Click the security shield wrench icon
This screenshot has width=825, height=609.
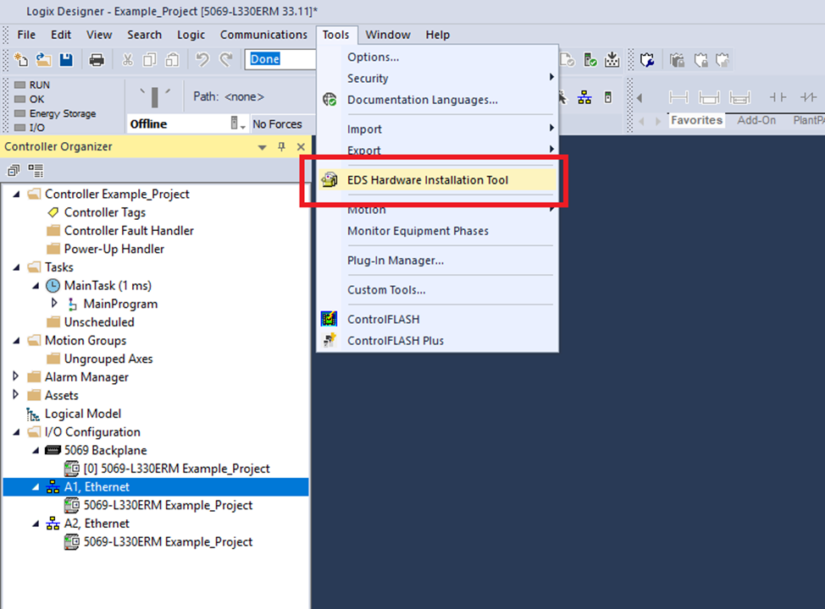click(x=647, y=60)
